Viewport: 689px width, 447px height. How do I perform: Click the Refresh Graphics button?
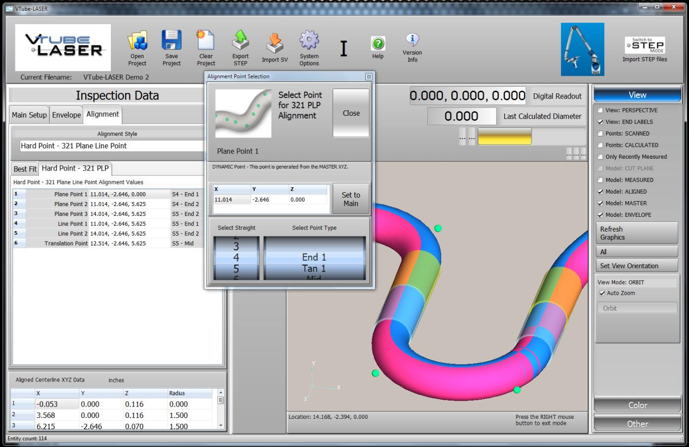pyautogui.click(x=636, y=233)
